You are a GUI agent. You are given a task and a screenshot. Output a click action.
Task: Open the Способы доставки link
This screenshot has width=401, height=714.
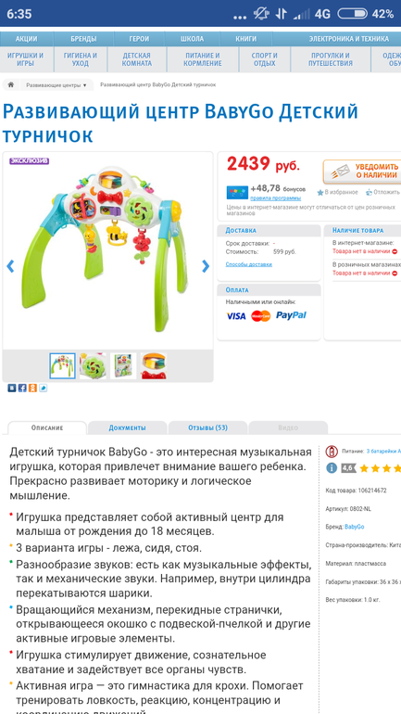249,264
